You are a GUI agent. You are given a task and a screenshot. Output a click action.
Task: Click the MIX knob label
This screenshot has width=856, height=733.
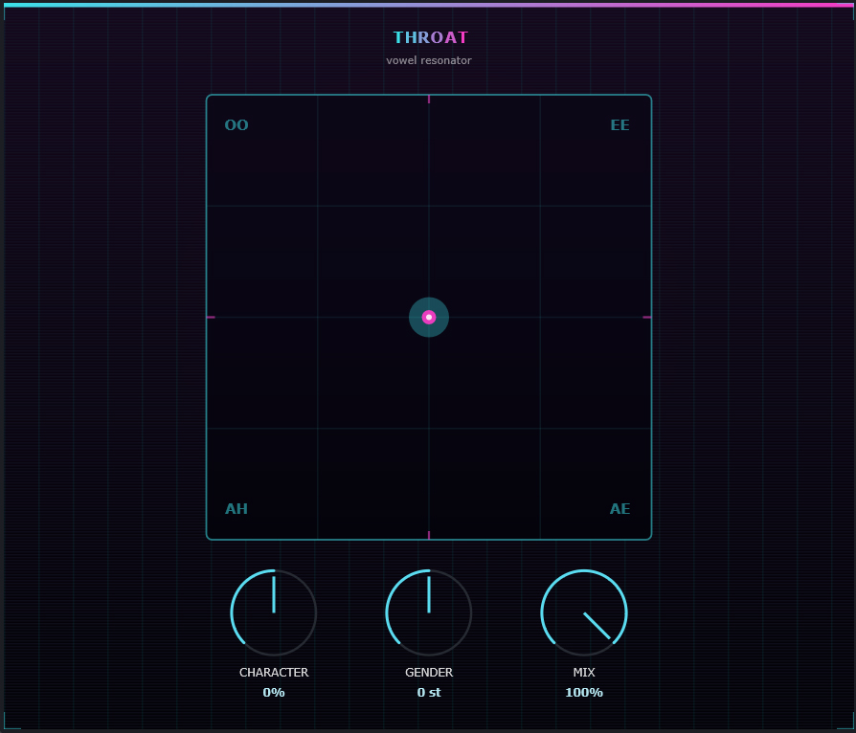click(x=584, y=673)
